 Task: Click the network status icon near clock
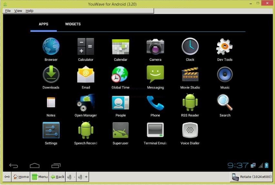pyautogui.click(x=253, y=165)
